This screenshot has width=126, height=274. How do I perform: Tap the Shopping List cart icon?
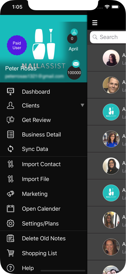(x=10, y=253)
